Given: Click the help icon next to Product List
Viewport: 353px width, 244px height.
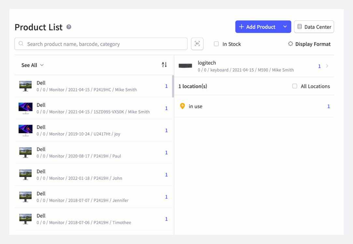Looking at the screenshot, I should pos(69,27).
